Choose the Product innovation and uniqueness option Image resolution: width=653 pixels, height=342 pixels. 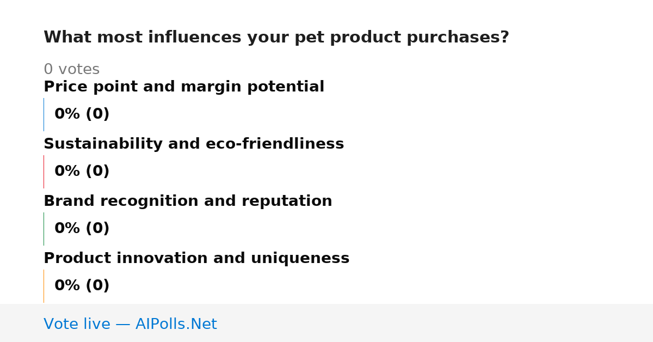(196, 259)
